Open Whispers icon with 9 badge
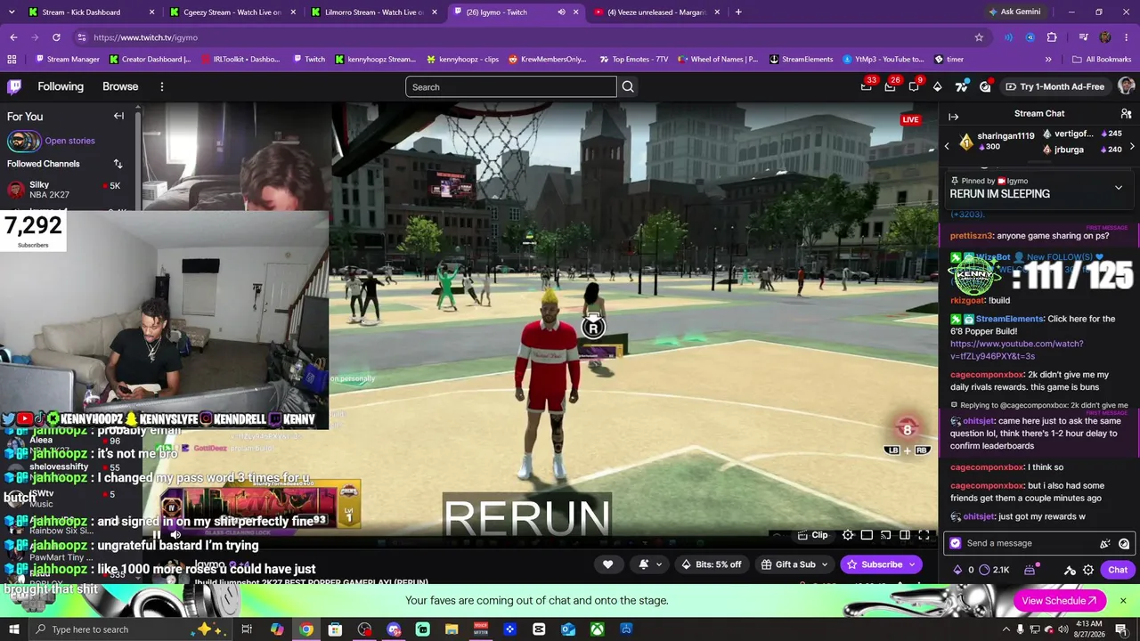 [x=914, y=86]
